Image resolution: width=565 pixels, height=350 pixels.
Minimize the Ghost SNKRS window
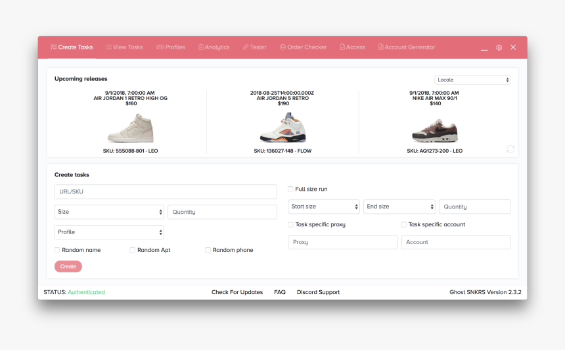[484, 50]
